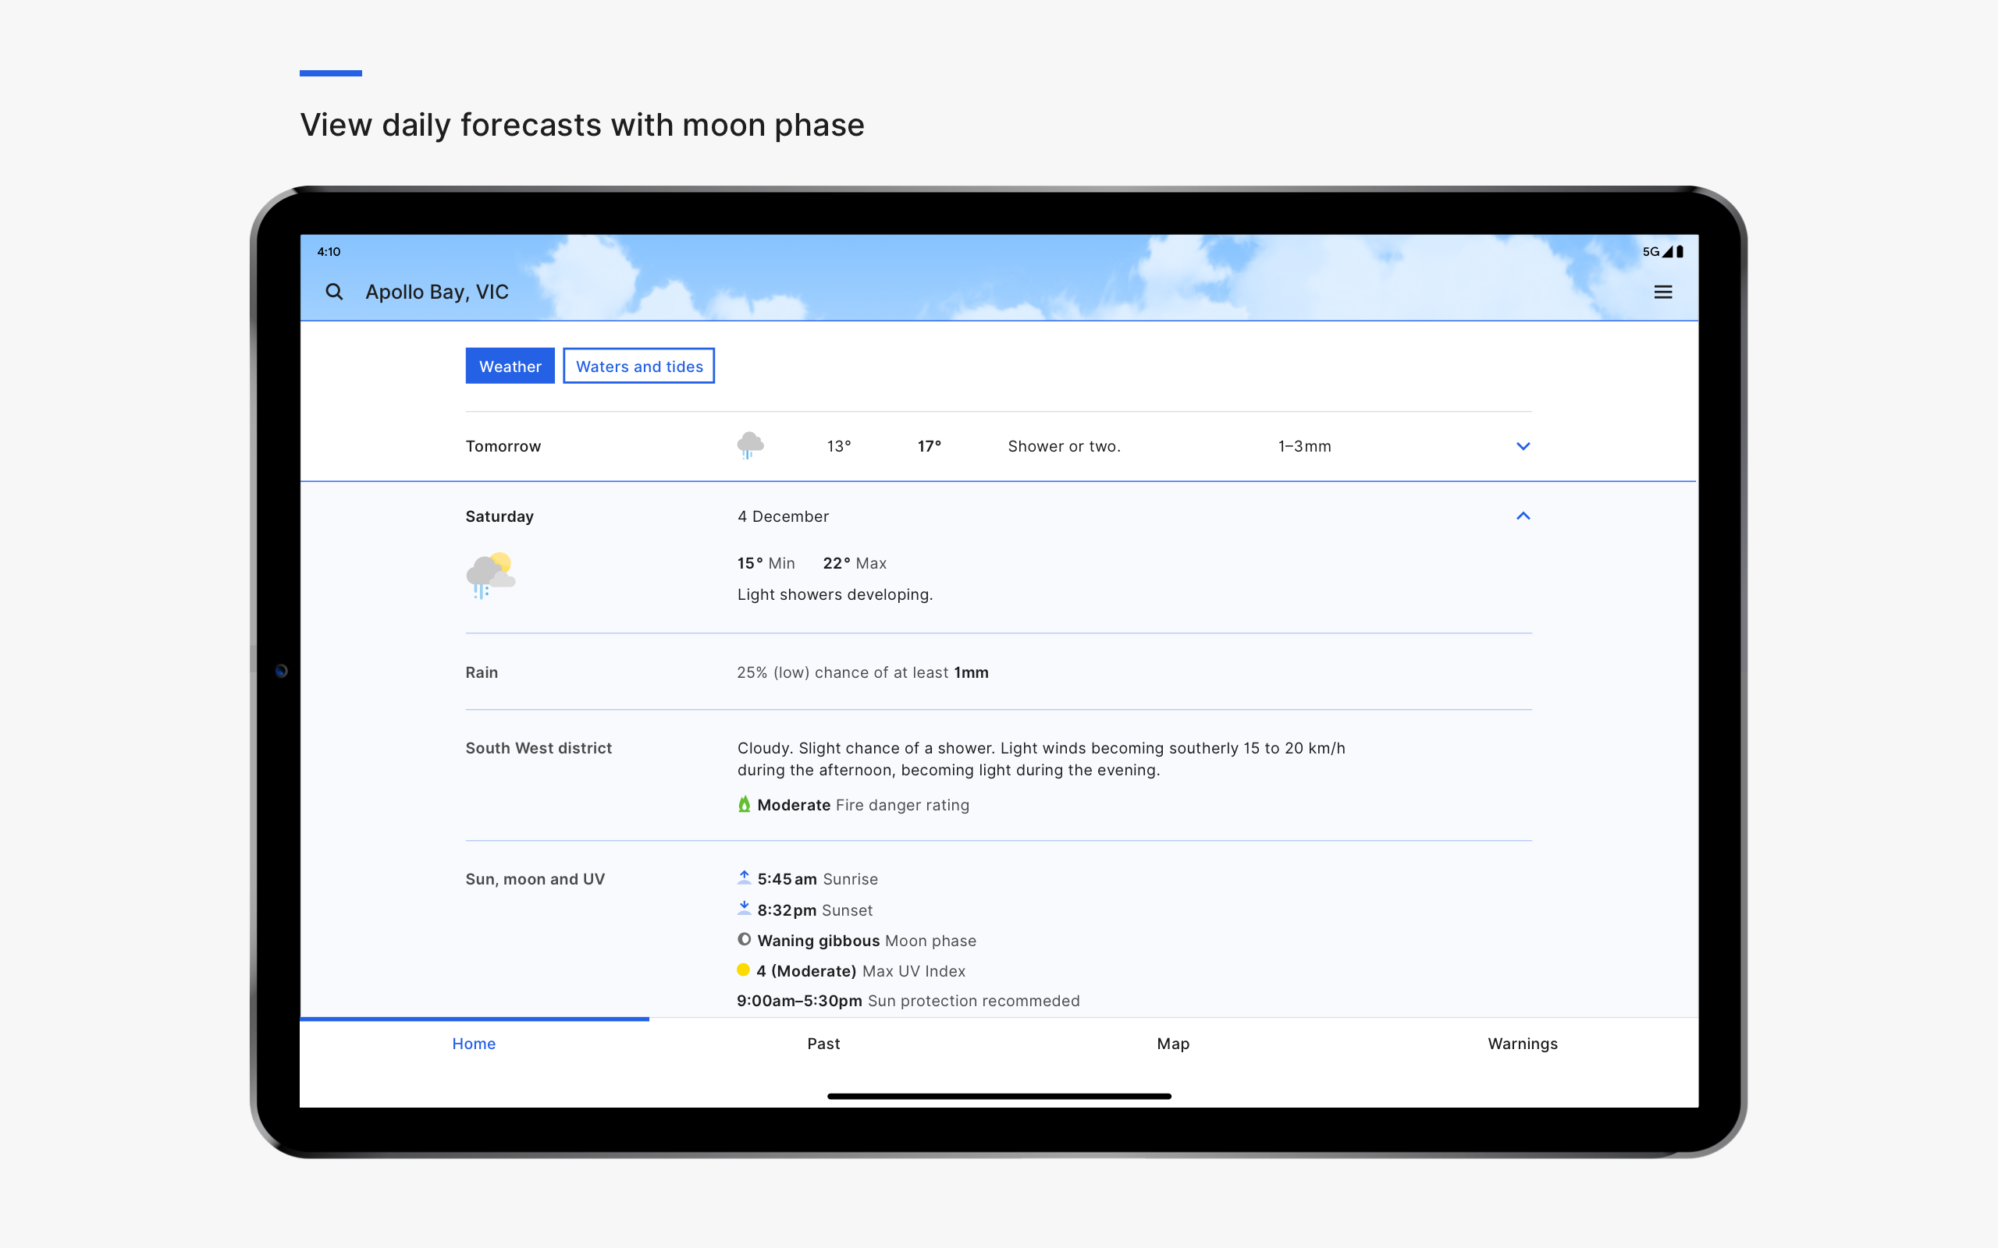Image resolution: width=1998 pixels, height=1248 pixels.
Task: Open the Warnings tab
Action: click(x=1523, y=1044)
